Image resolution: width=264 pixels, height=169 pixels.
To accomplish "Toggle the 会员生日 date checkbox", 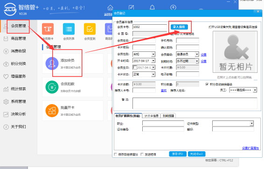I will (135, 67).
